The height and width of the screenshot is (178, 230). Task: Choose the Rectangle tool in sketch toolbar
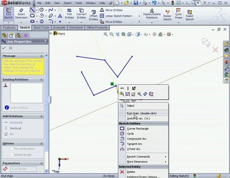coord(33,16)
